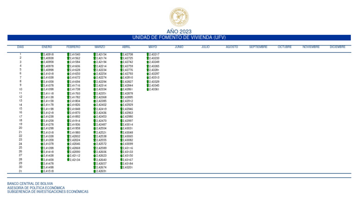Image resolution: width=356 pixels, height=216 pixels.
Task: Click the Banco Central de Bolivia logo
Action: click(178, 17)
